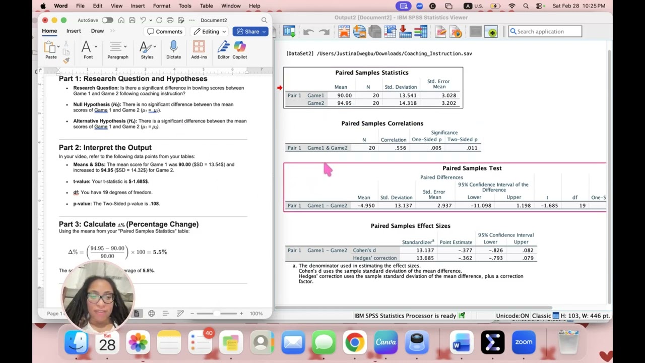Click the Print icon in Word title bar
This screenshot has height=363, width=645.
click(x=170, y=20)
